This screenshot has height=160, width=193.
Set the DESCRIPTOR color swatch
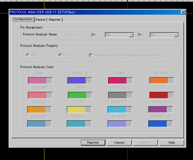click(x=161, y=124)
